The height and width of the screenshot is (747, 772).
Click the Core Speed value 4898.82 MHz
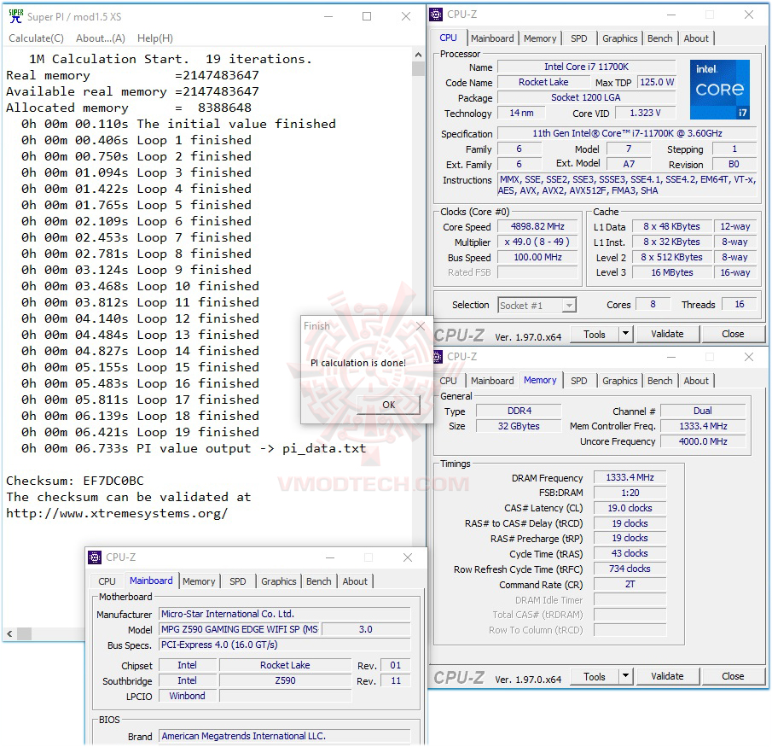(x=537, y=227)
